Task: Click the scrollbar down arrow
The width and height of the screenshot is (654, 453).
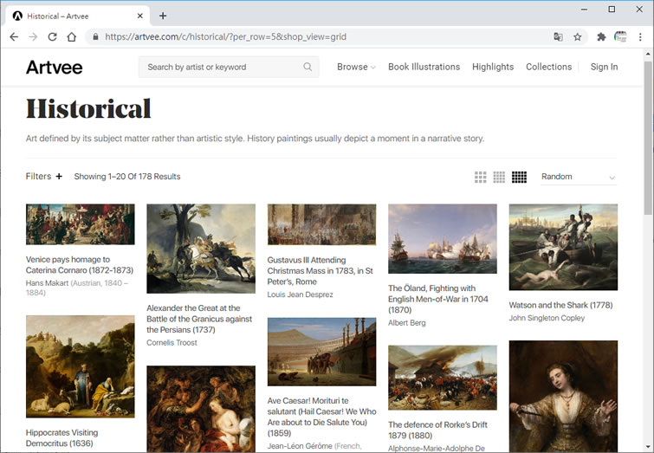Action: tap(648, 447)
